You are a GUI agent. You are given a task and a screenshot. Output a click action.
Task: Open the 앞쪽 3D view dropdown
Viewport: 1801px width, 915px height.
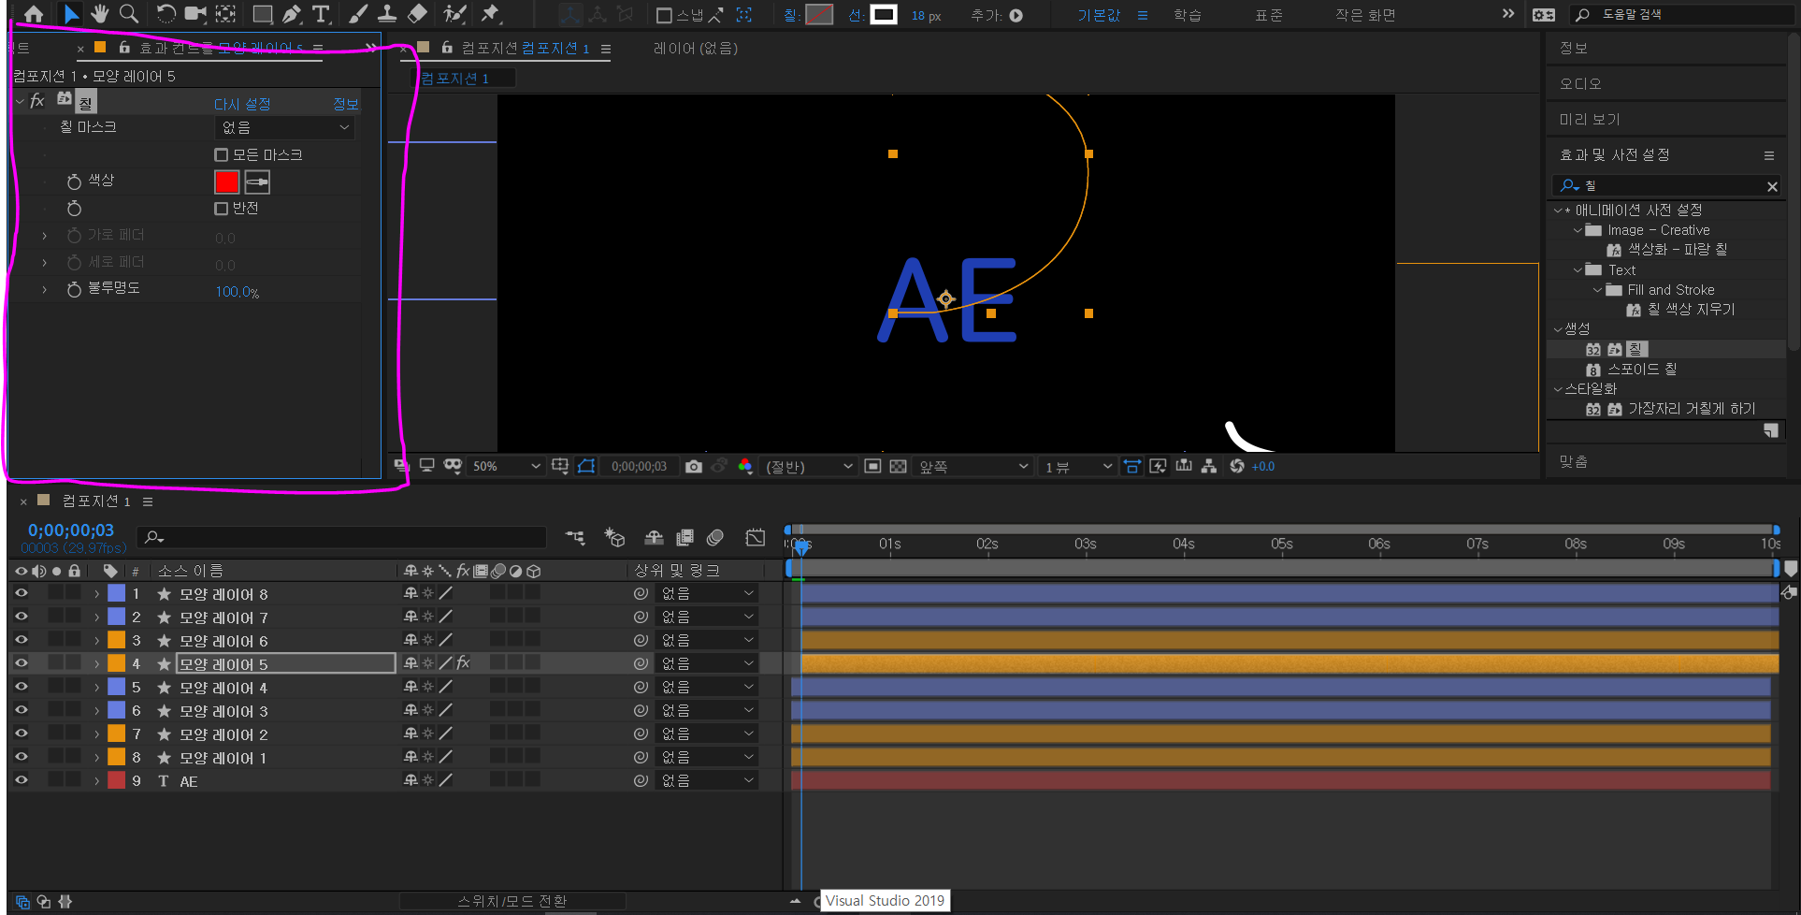coord(973,466)
